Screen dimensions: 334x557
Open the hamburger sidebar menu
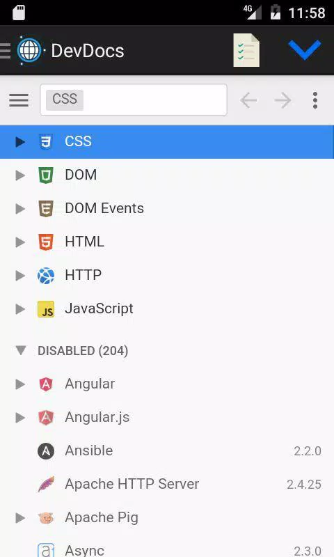click(19, 100)
